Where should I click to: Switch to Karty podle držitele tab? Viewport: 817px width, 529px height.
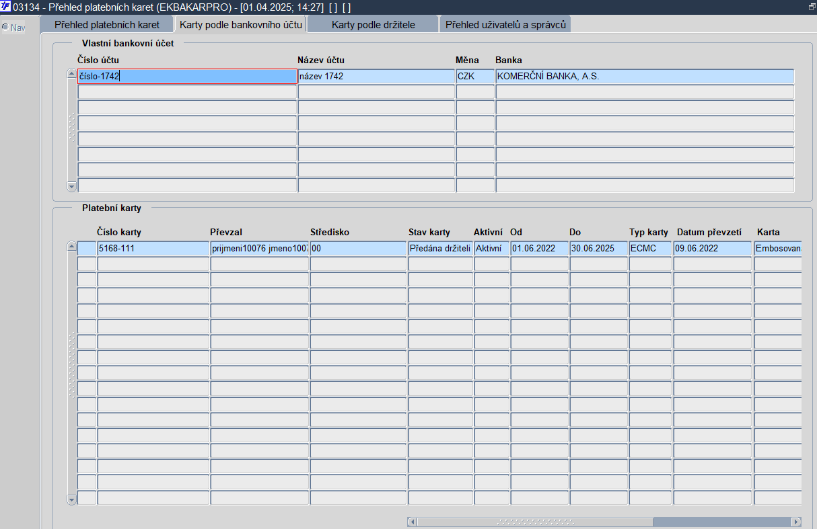[374, 25]
